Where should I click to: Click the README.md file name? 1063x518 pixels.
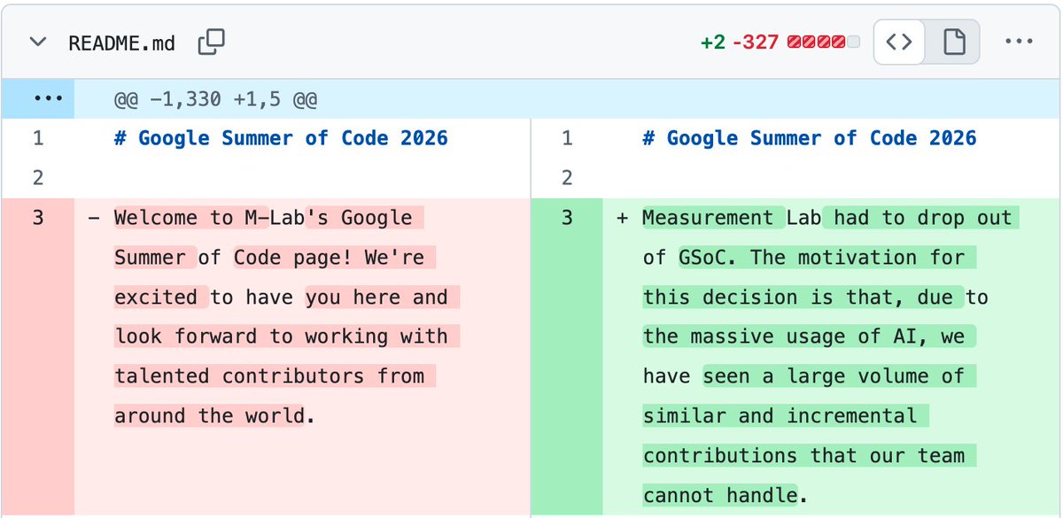pos(122,43)
